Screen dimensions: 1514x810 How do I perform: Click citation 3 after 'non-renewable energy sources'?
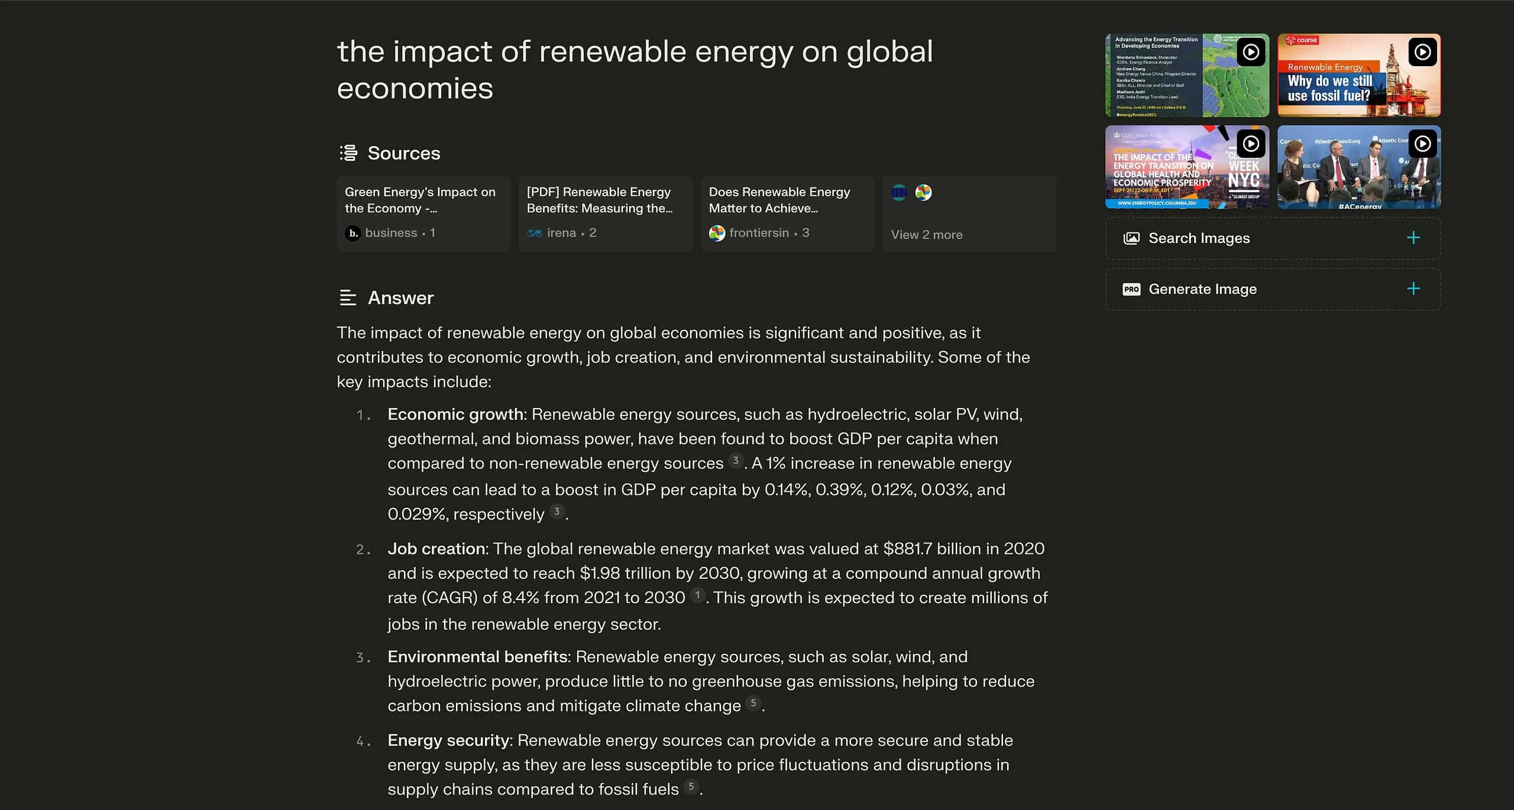(736, 461)
